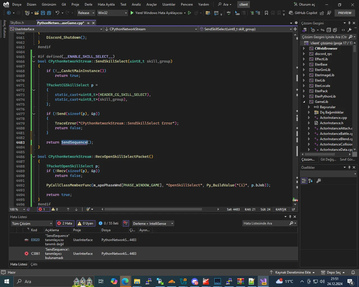Open the Hata Ayıkla menu
The width and height of the screenshot is (359, 287).
[106, 4]
